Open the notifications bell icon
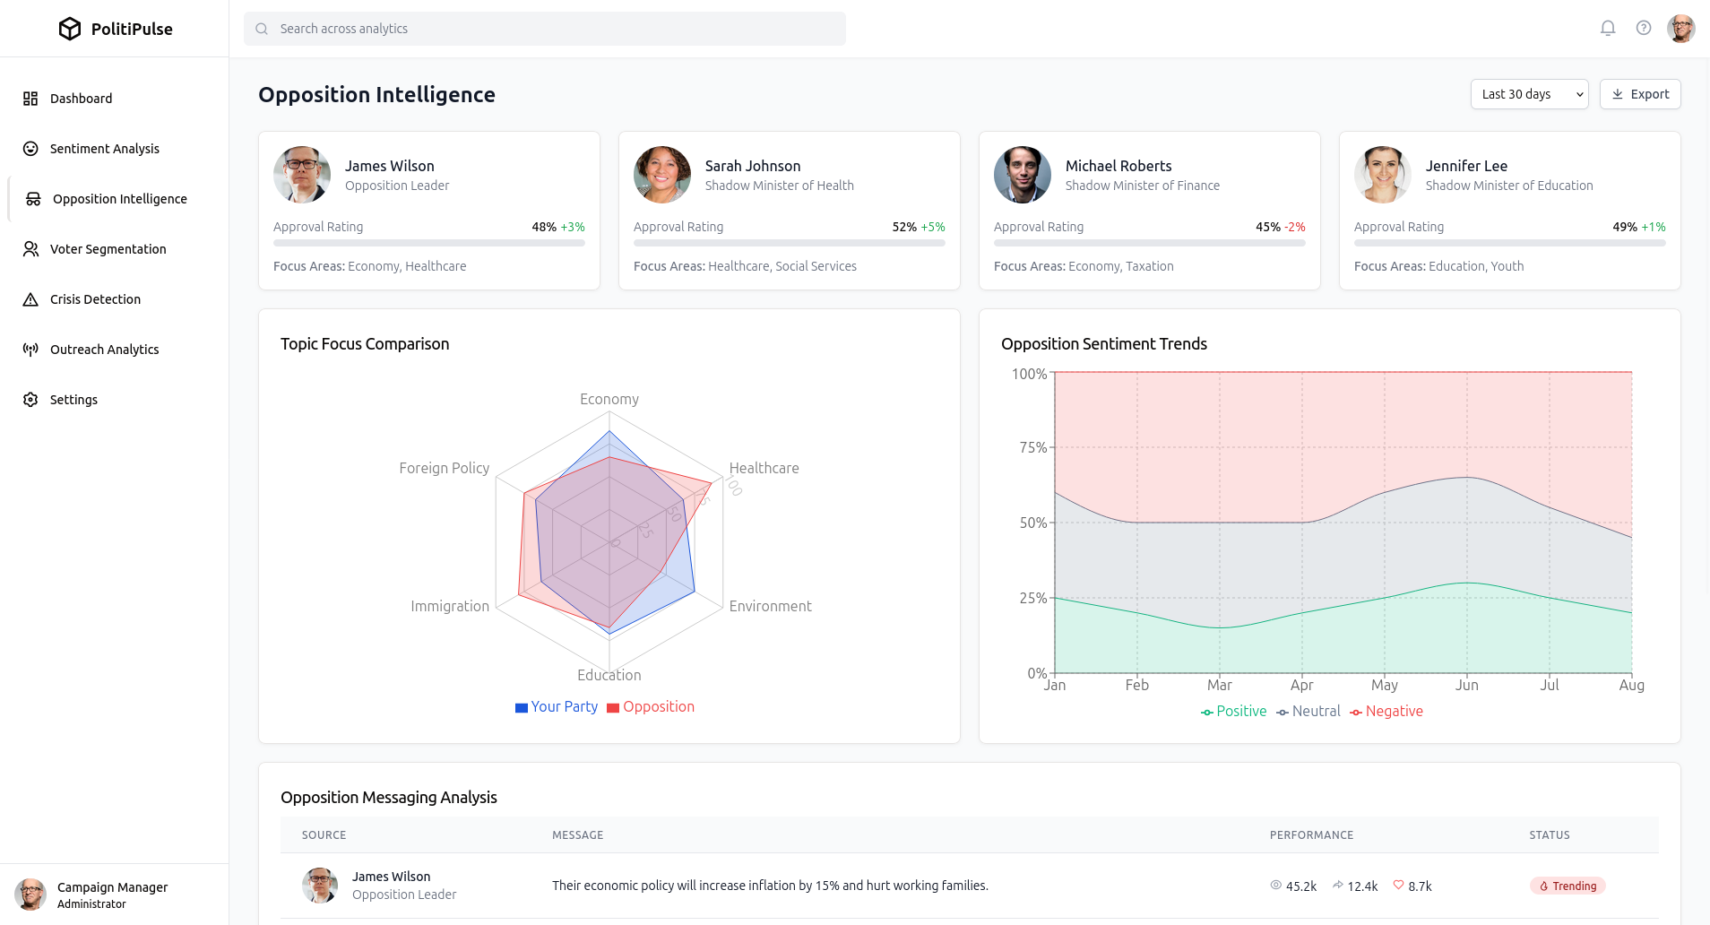1710x925 pixels. coord(1608,28)
